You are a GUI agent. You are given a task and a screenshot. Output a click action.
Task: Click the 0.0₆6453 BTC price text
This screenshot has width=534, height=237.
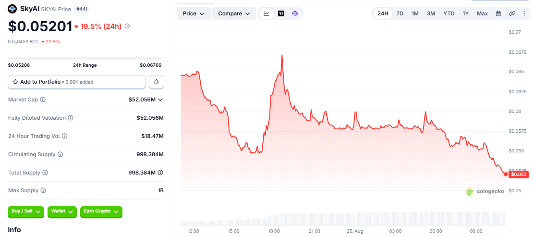[x=23, y=42]
